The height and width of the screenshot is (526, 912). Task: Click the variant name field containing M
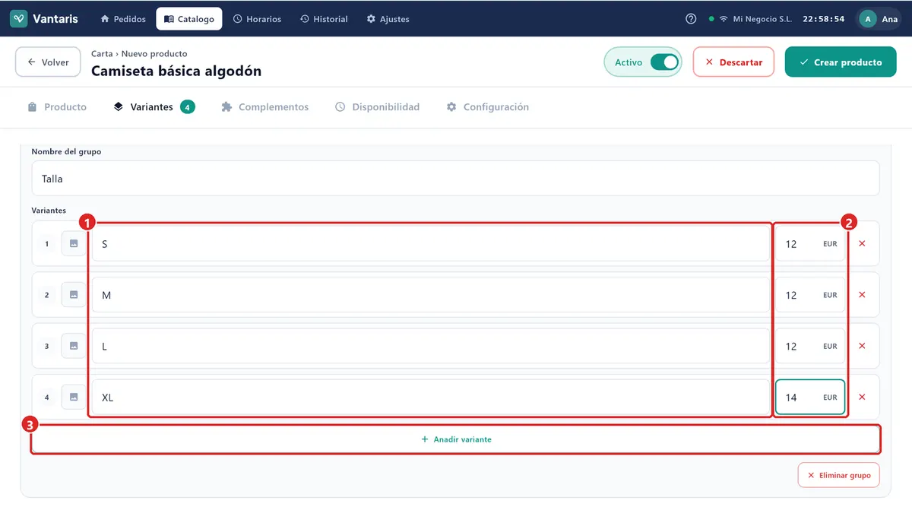pos(431,295)
